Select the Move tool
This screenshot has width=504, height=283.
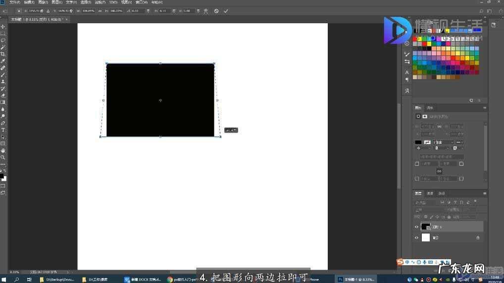pyautogui.click(x=3, y=27)
